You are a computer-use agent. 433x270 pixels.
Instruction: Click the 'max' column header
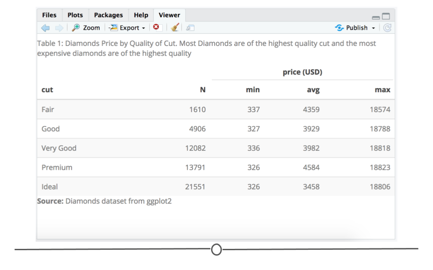(x=382, y=90)
